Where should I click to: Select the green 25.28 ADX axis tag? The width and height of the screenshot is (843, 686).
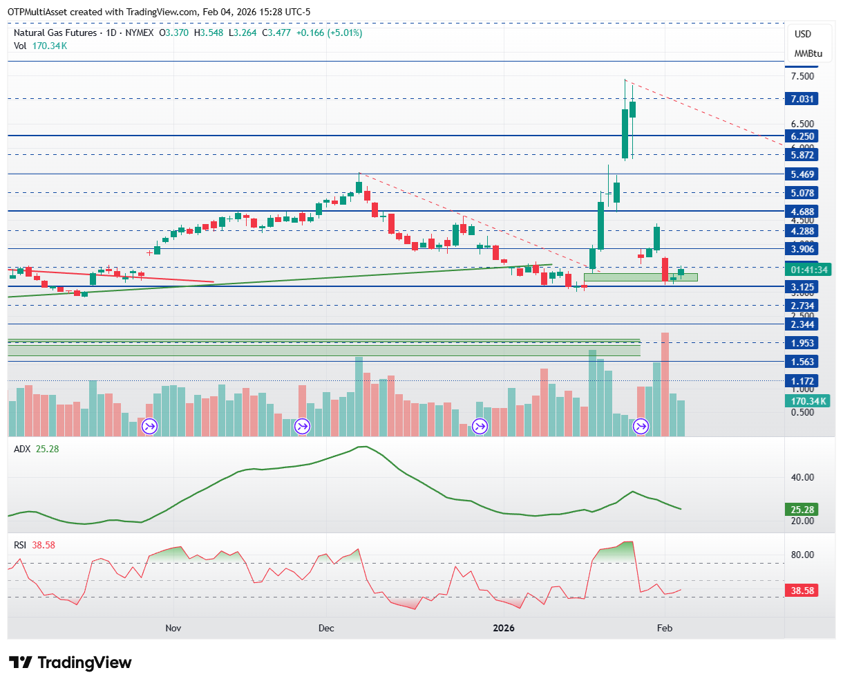click(802, 510)
